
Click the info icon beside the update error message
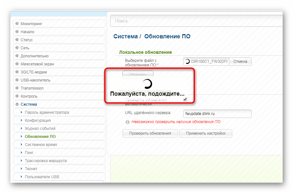(128, 122)
